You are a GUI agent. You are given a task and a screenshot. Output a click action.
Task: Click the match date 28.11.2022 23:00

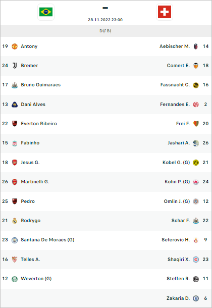pyautogui.click(x=105, y=20)
